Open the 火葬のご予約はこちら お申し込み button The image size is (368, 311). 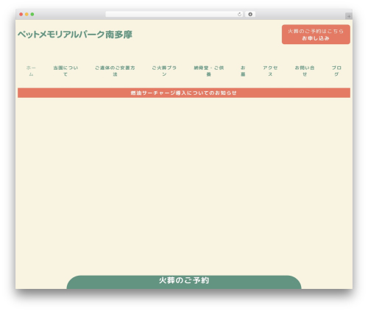tap(316, 35)
